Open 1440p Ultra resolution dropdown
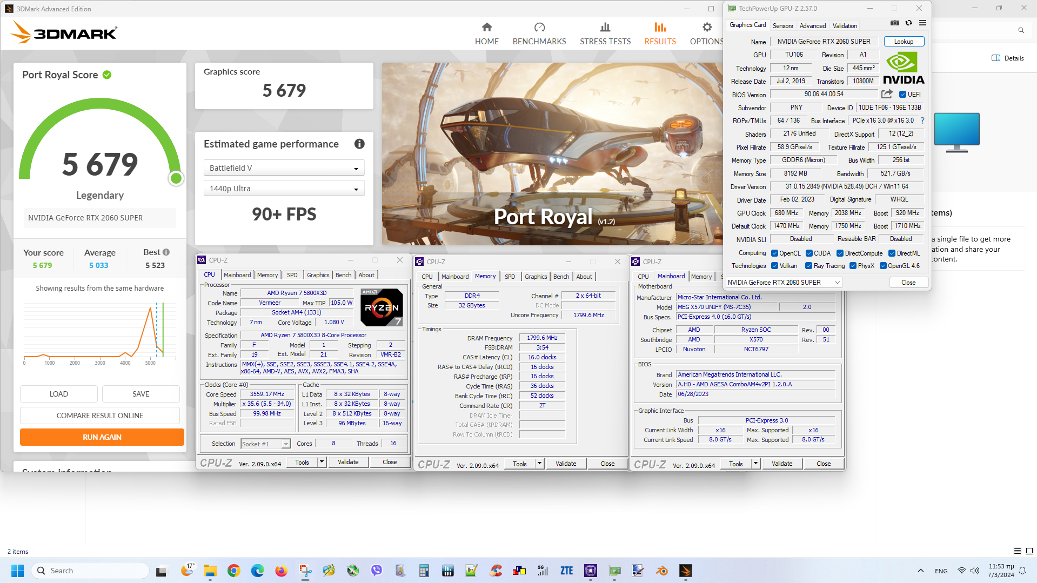Screen dimensions: 1037x583 pos(284,189)
